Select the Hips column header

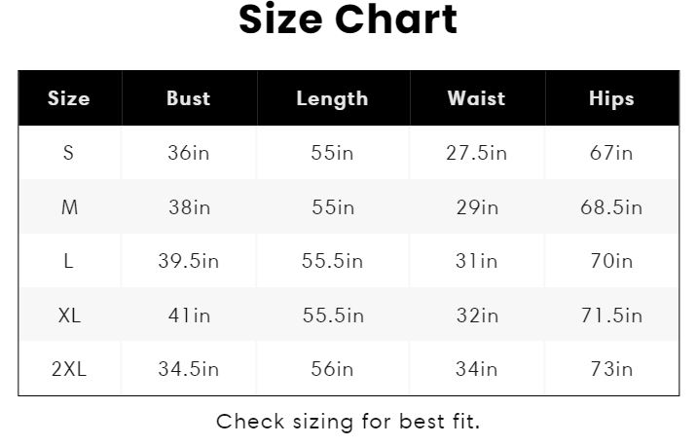pyautogui.click(x=611, y=98)
